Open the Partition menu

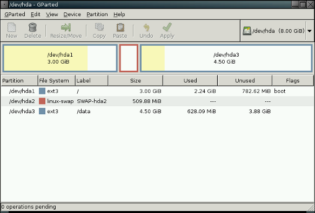(97, 15)
